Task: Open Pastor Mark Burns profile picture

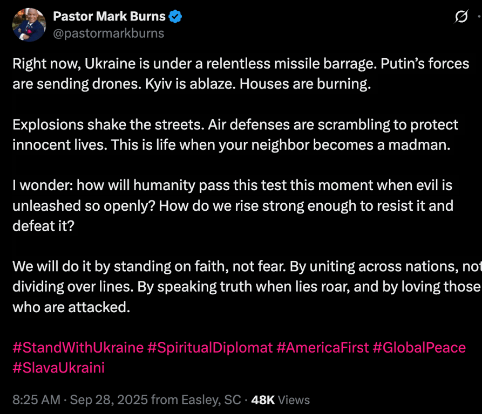Action: coord(29,25)
